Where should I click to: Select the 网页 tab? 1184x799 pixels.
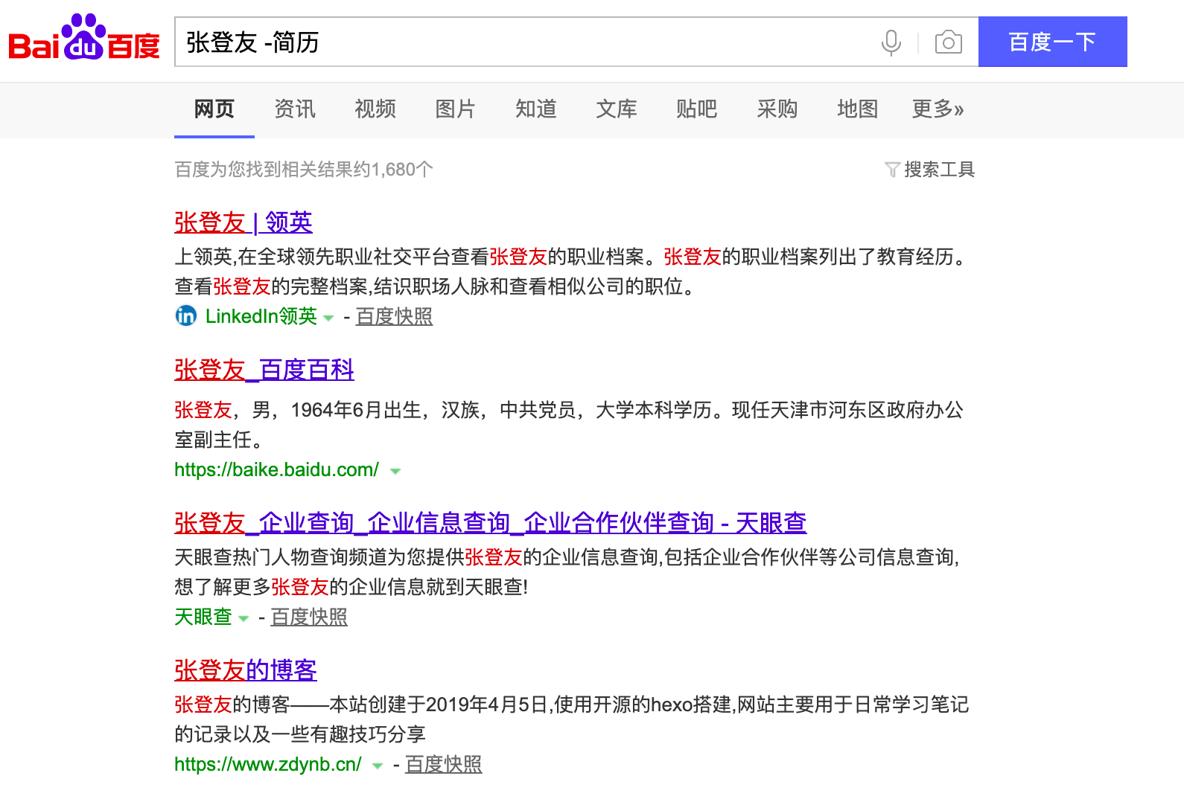214,109
